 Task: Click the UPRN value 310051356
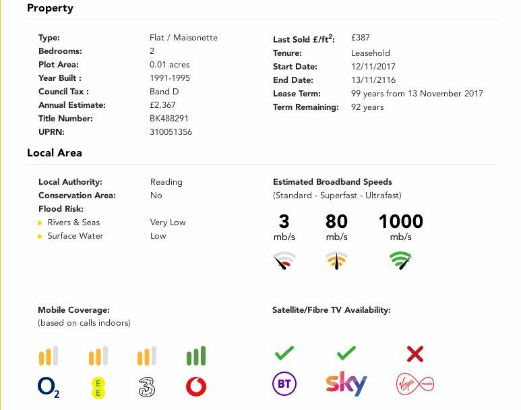coord(171,132)
